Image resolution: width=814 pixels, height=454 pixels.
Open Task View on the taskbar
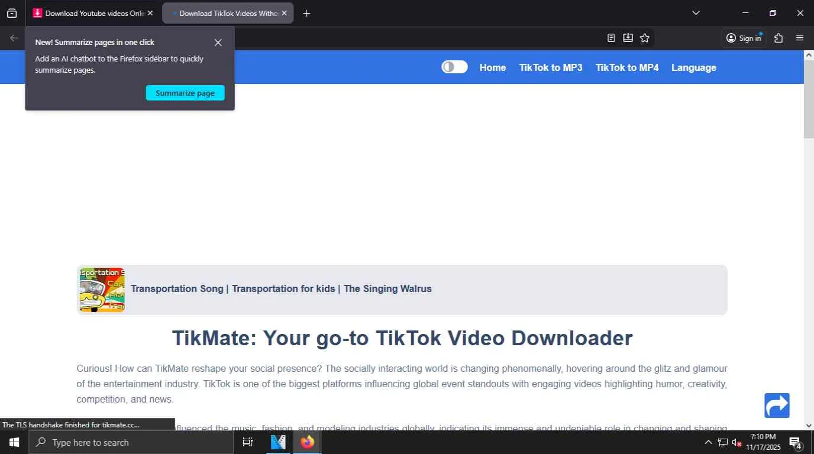(x=248, y=442)
